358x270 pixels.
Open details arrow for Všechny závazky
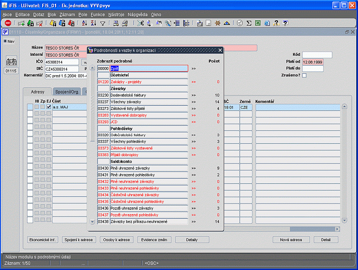tap(194, 102)
